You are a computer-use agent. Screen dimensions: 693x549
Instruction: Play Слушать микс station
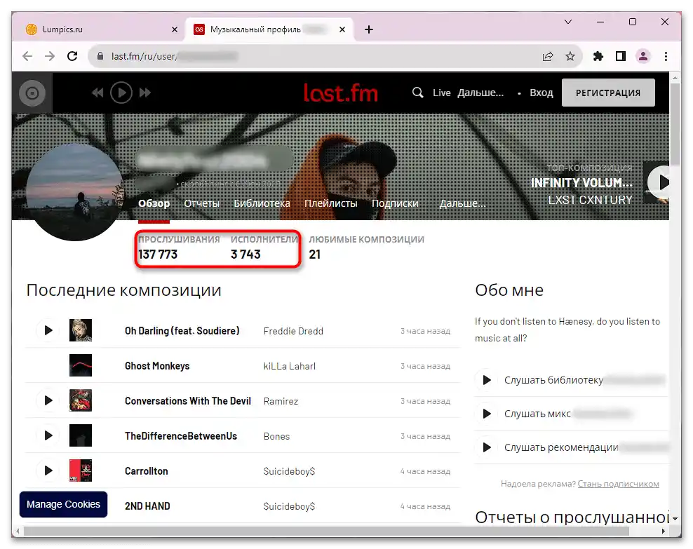click(486, 414)
